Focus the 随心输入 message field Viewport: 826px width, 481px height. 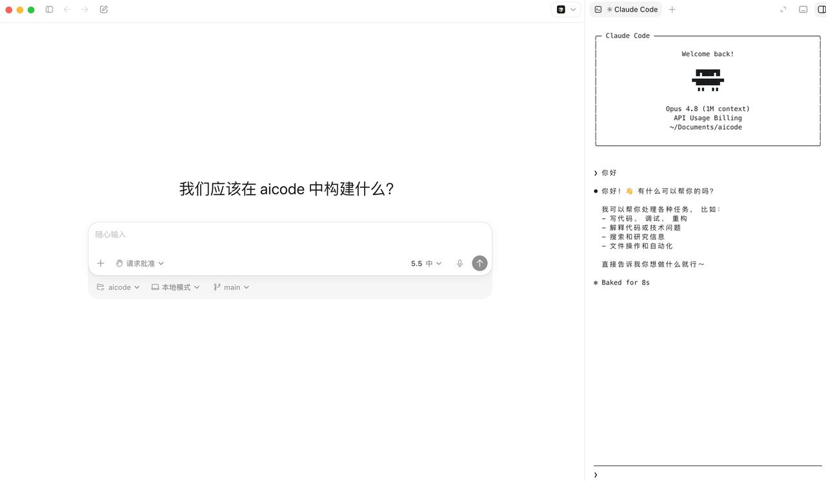click(290, 235)
